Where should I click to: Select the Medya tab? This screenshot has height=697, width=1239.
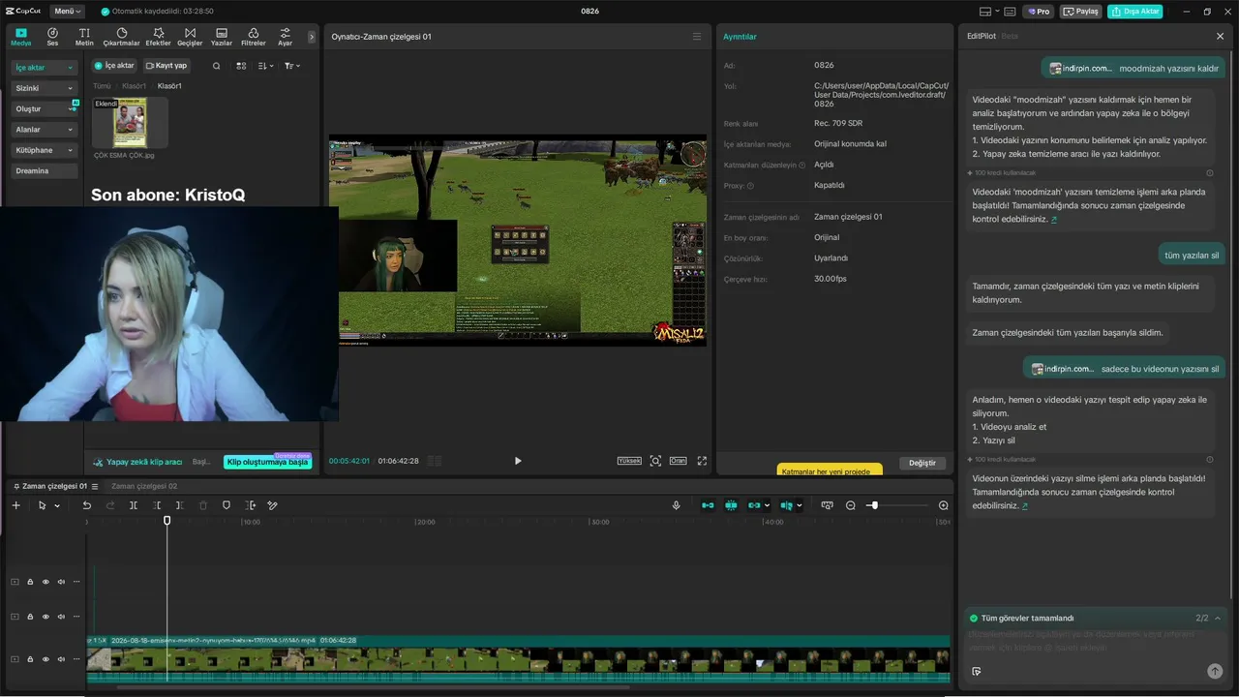click(20, 37)
